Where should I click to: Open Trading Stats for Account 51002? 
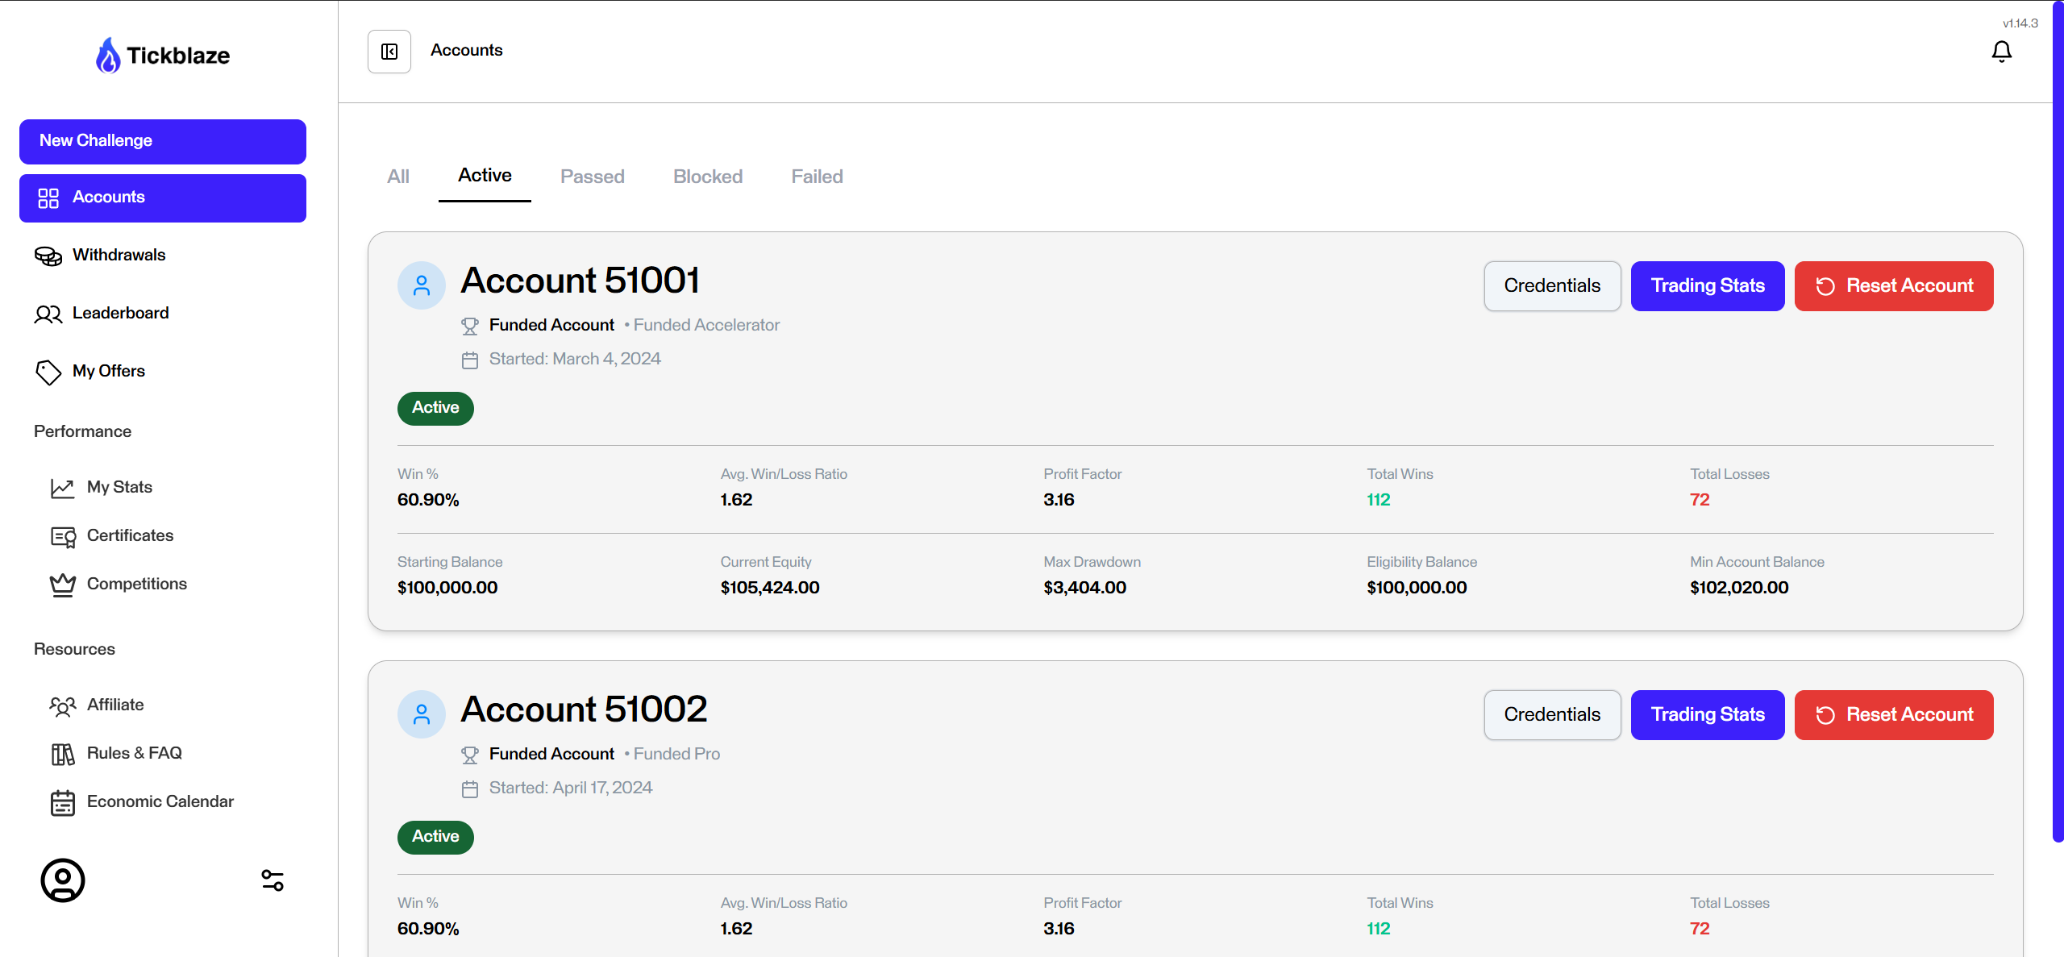coord(1707,715)
